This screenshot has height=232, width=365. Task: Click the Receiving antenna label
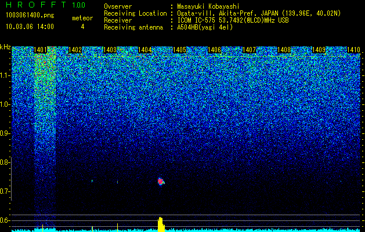click(x=133, y=27)
